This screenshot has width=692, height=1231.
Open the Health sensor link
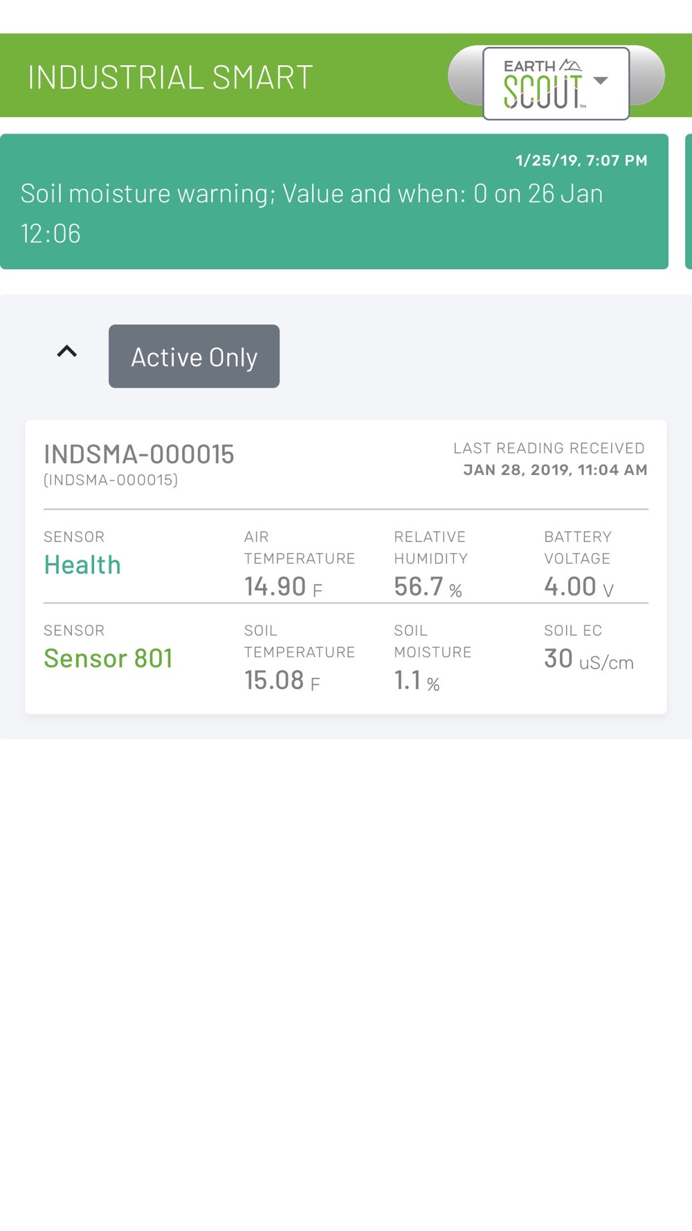[82, 565]
